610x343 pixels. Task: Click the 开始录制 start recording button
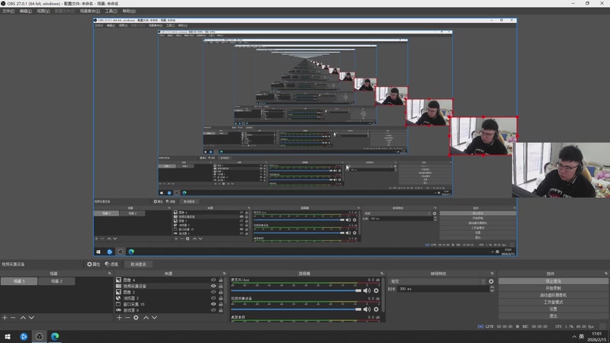(553, 288)
